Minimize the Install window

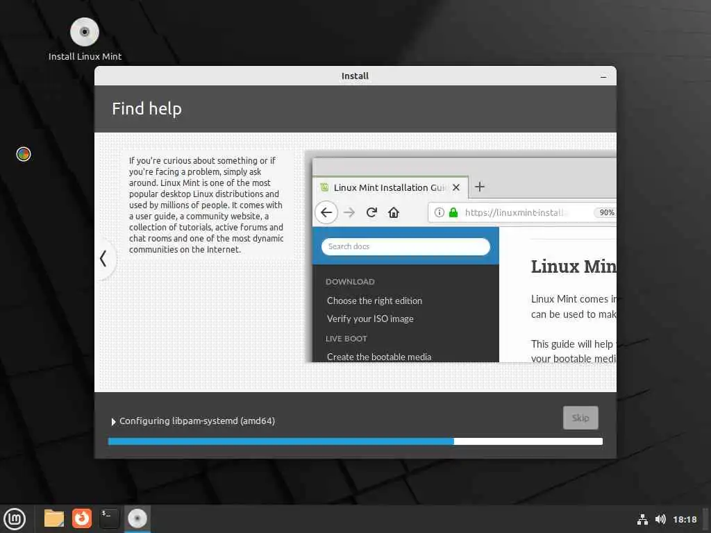603,76
